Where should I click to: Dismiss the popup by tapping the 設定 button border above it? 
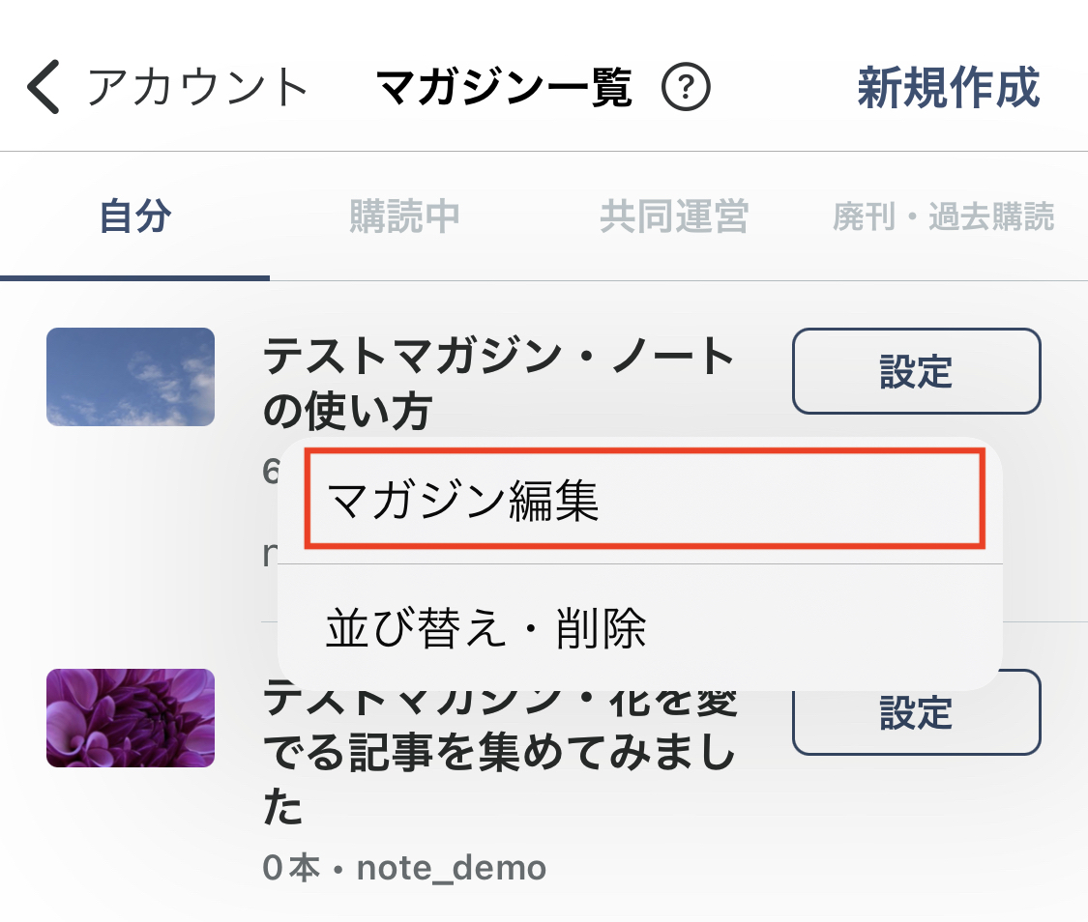(917, 371)
